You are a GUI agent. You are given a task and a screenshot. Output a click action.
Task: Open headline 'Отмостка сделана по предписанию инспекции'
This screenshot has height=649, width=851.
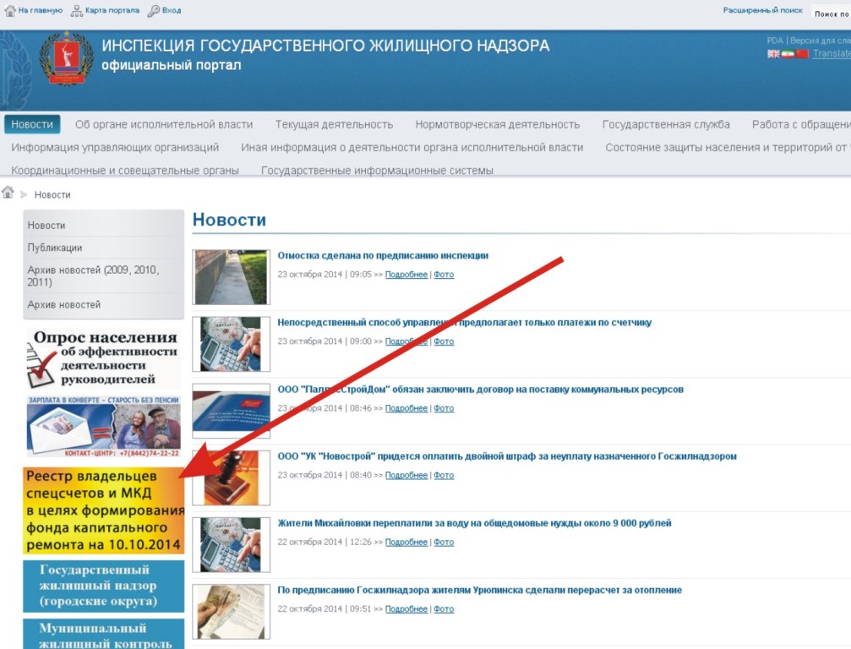pos(383,255)
